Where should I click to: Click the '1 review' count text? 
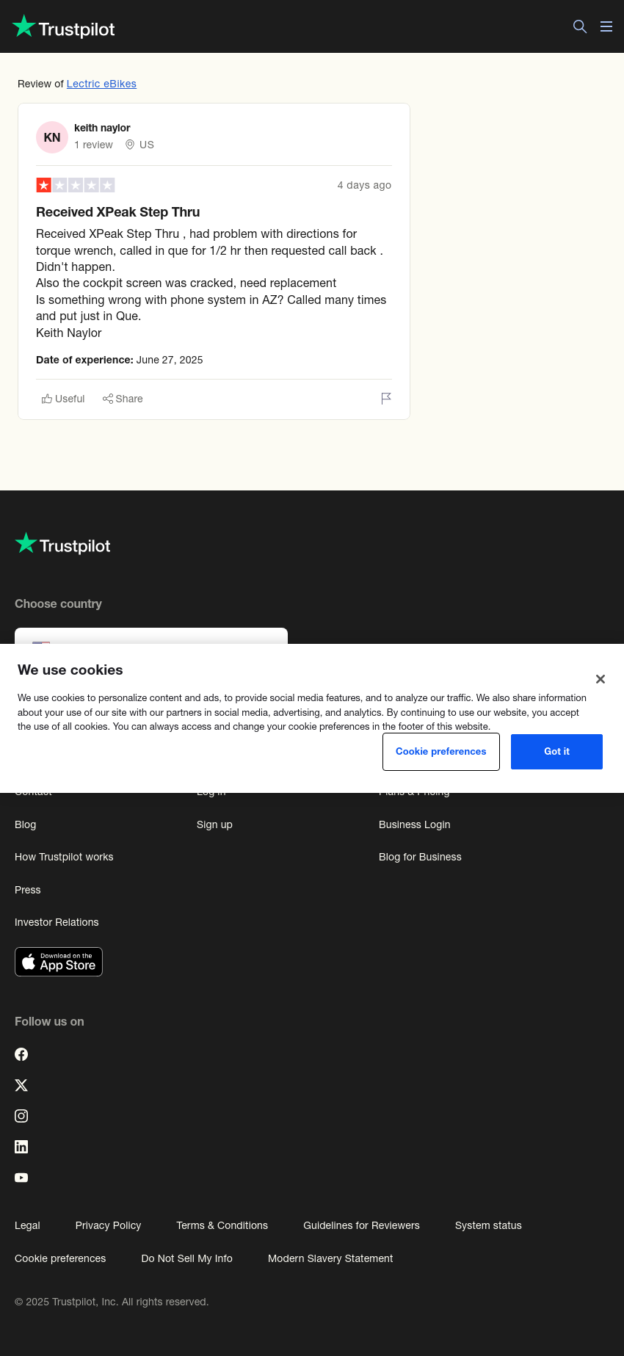[x=93, y=145]
